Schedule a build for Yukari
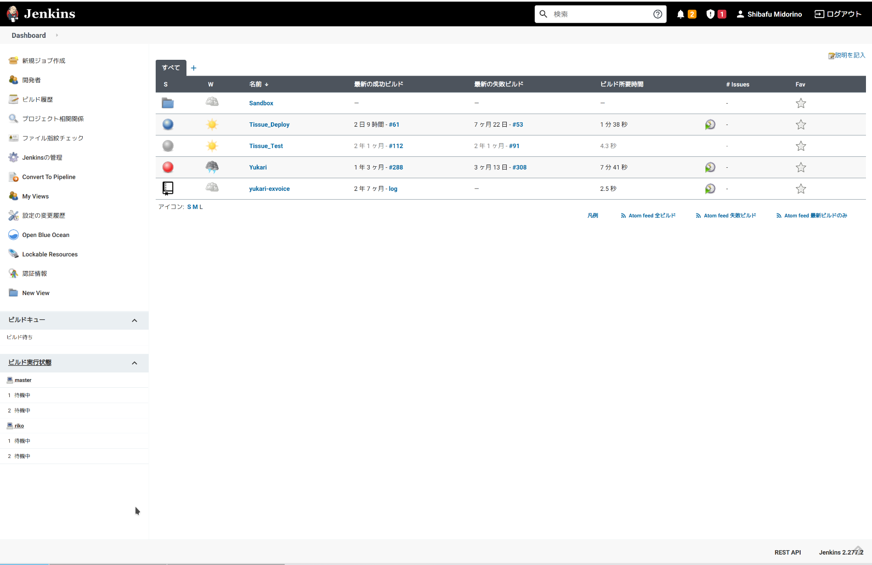Image resolution: width=872 pixels, height=565 pixels. pos(710,167)
